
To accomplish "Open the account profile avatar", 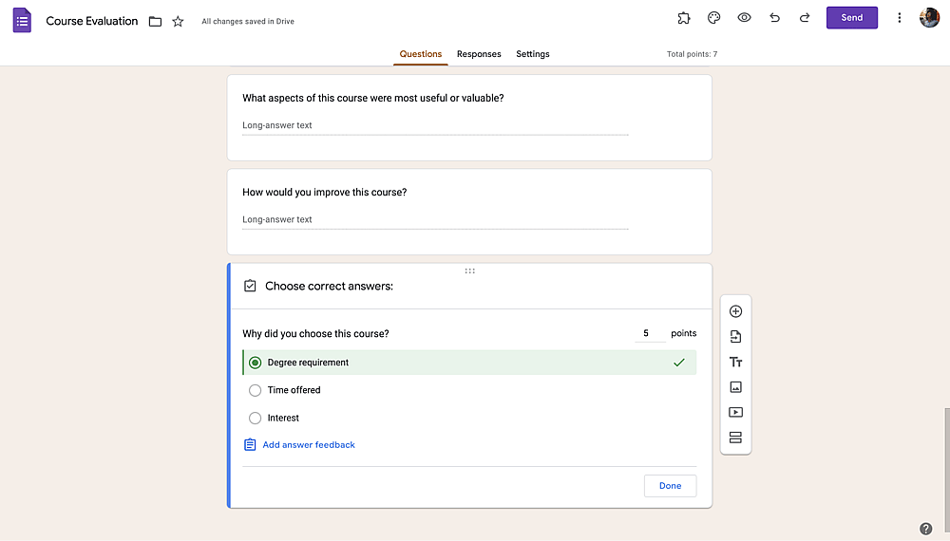I will [x=929, y=17].
